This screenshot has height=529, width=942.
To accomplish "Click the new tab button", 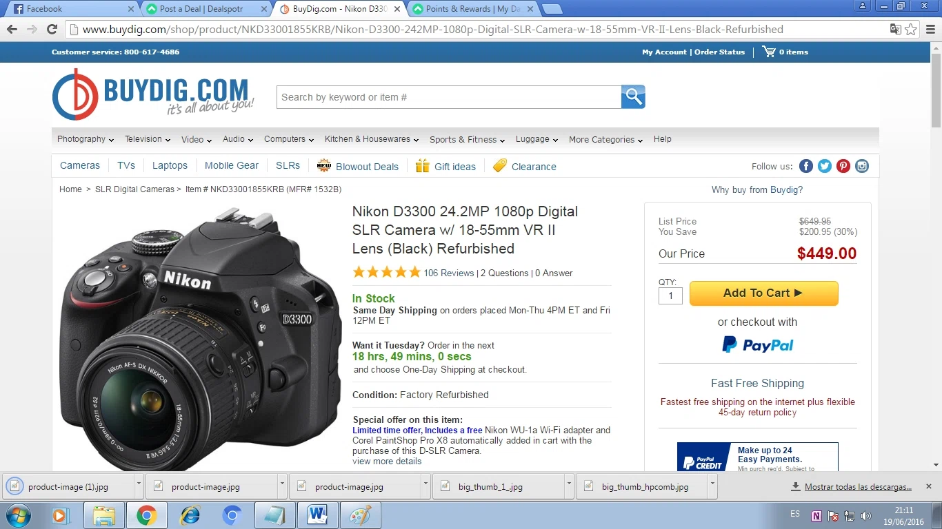I will pos(552,9).
